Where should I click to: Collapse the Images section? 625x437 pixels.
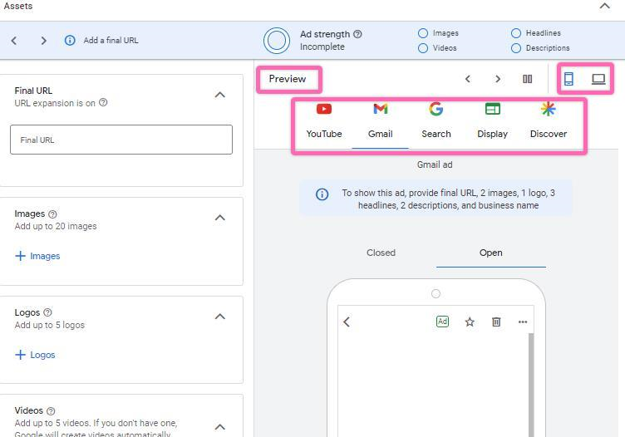tap(220, 218)
